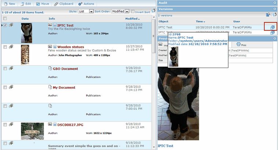Click the restore icon for the highlighted IPTC Test version
278x150 pixels.
click(x=272, y=27)
